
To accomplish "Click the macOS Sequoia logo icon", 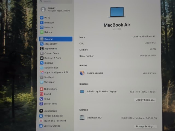I will click(x=82, y=73).
